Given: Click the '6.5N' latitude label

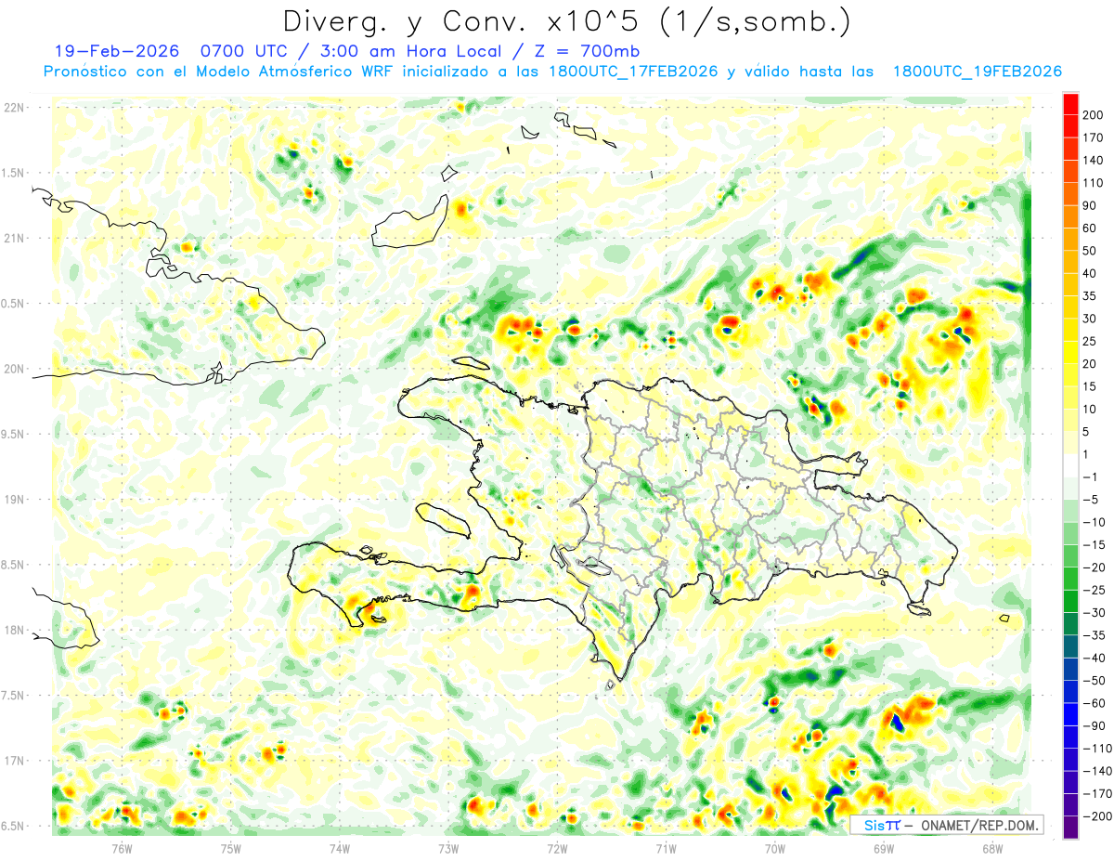Looking at the screenshot, I should click(14, 826).
